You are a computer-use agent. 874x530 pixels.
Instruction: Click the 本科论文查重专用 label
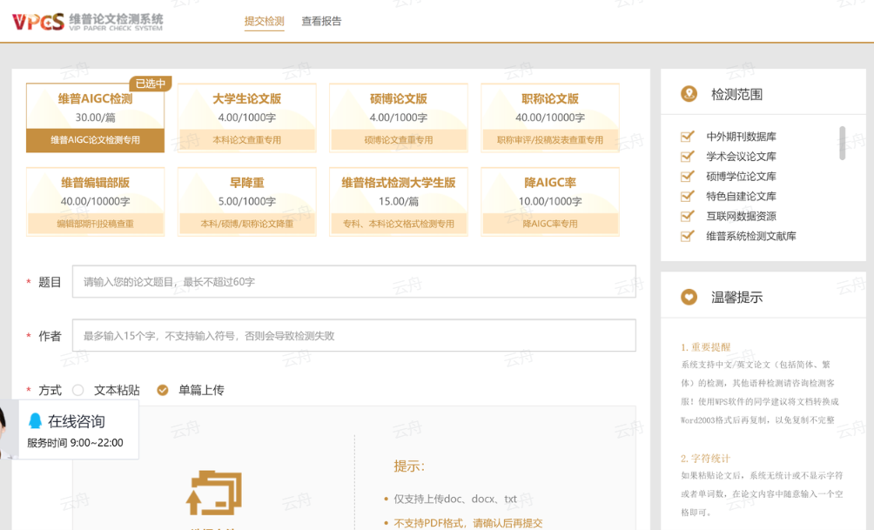click(x=247, y=140)
